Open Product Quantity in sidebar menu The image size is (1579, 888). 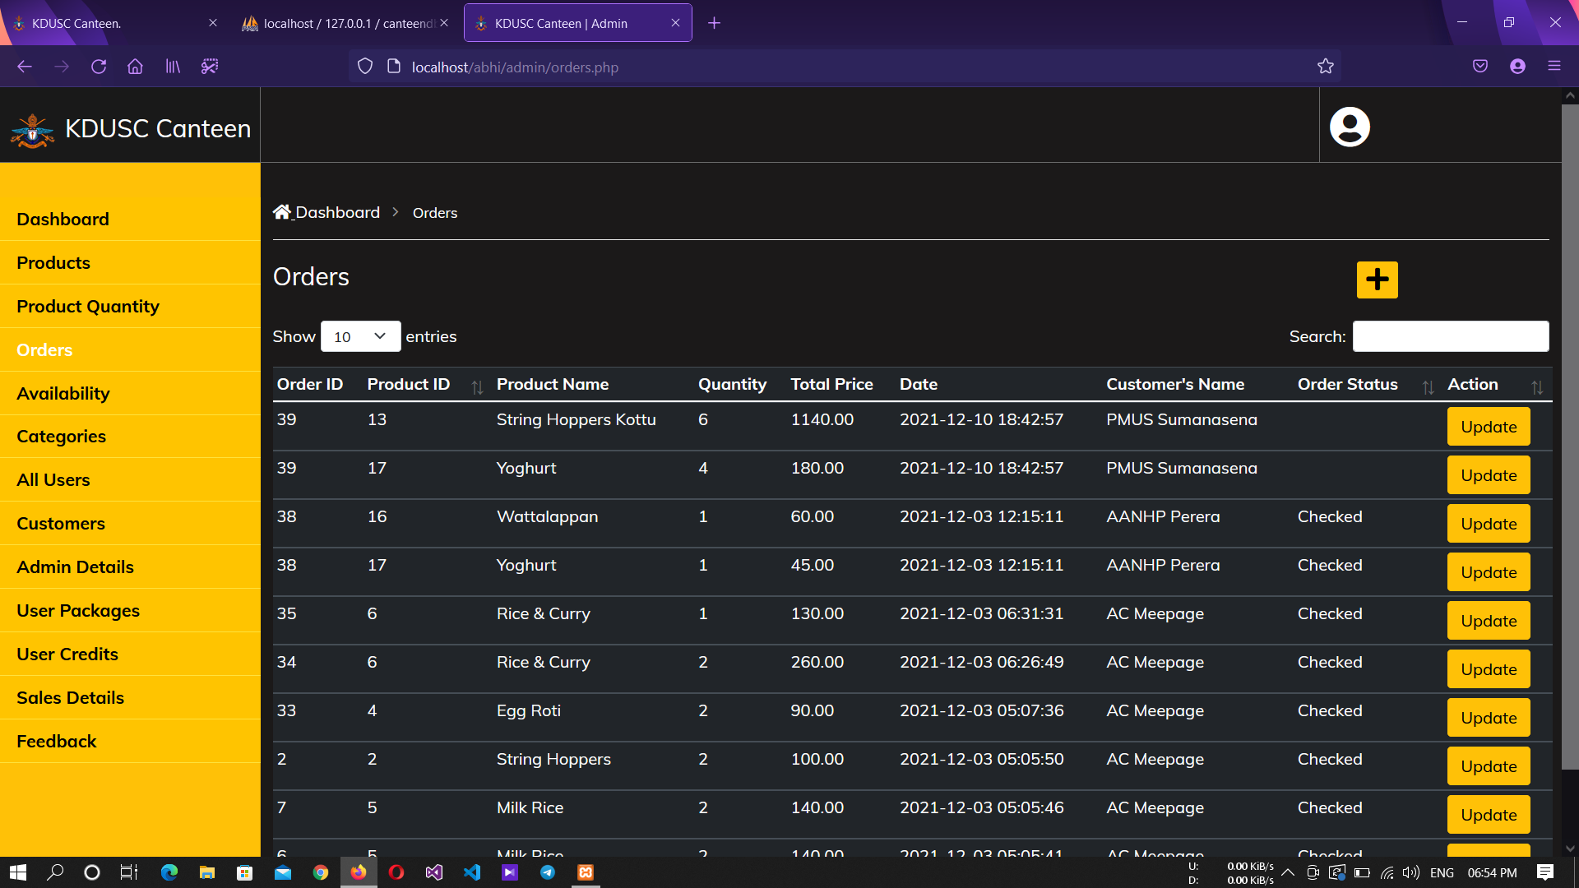88,306
